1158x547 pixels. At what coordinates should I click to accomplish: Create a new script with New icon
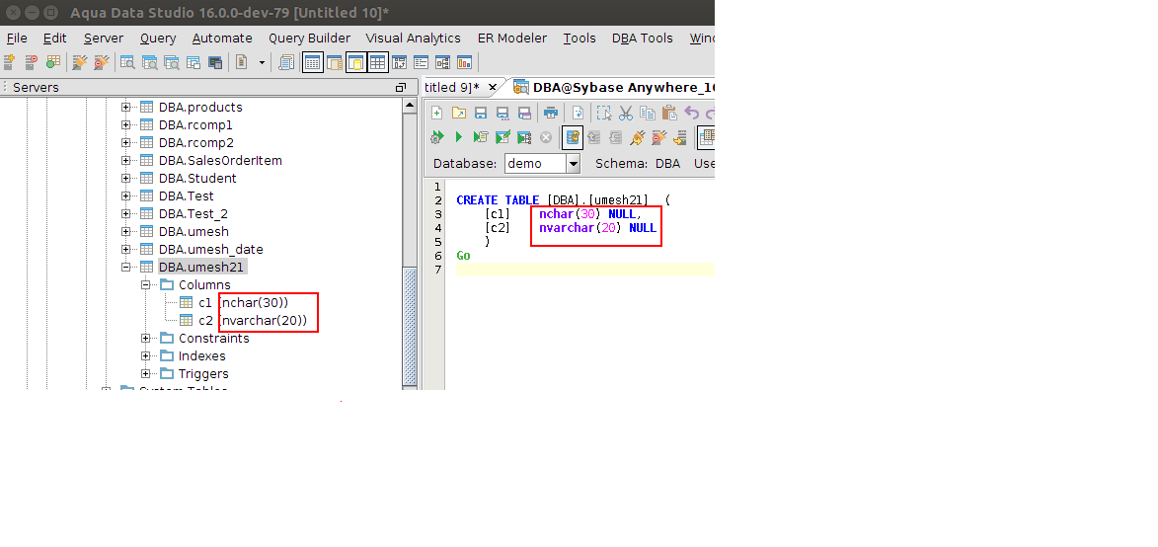(437, 113)
